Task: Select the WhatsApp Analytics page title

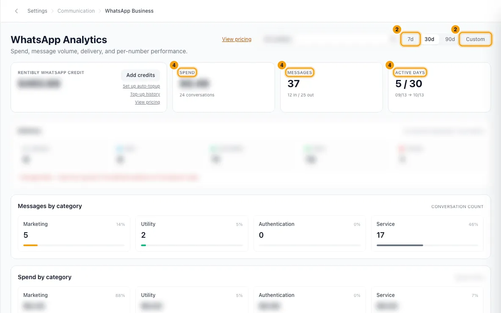Action: coord(59,40)
